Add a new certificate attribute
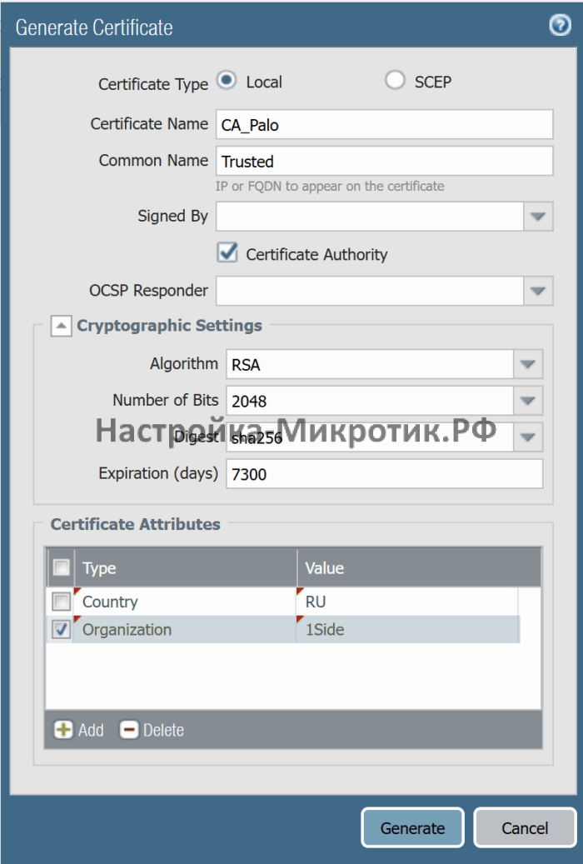 point(79,730)
